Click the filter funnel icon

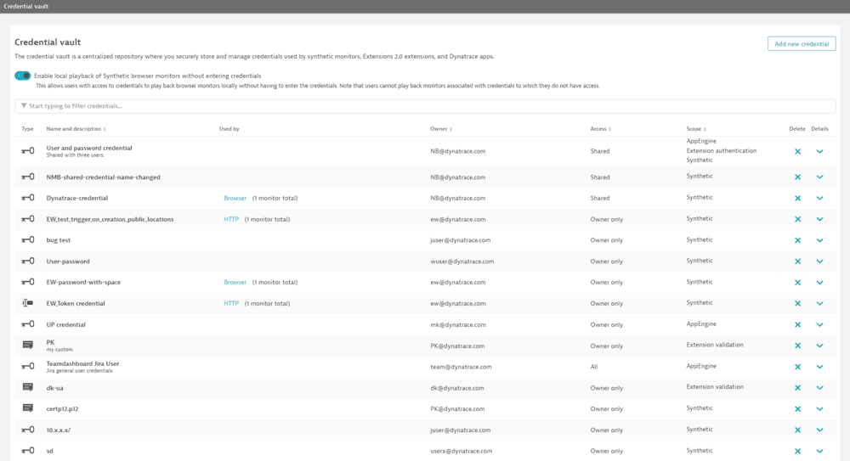pos(24,105)
